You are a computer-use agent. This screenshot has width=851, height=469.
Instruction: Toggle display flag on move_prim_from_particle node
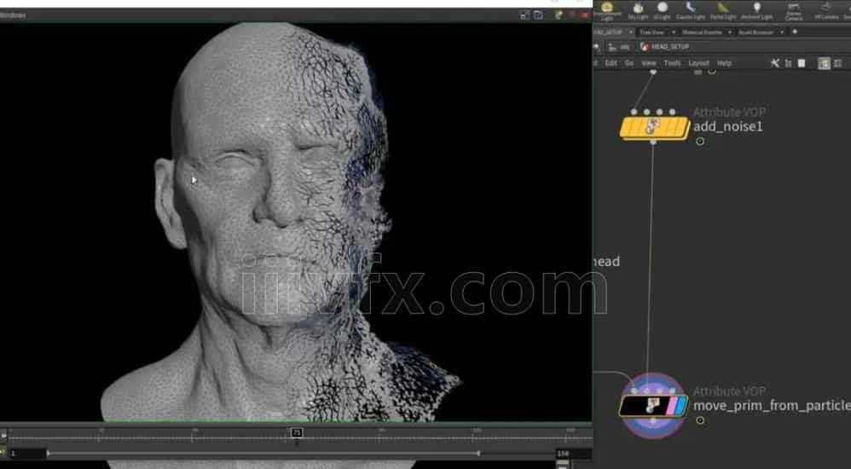(679, 406)
